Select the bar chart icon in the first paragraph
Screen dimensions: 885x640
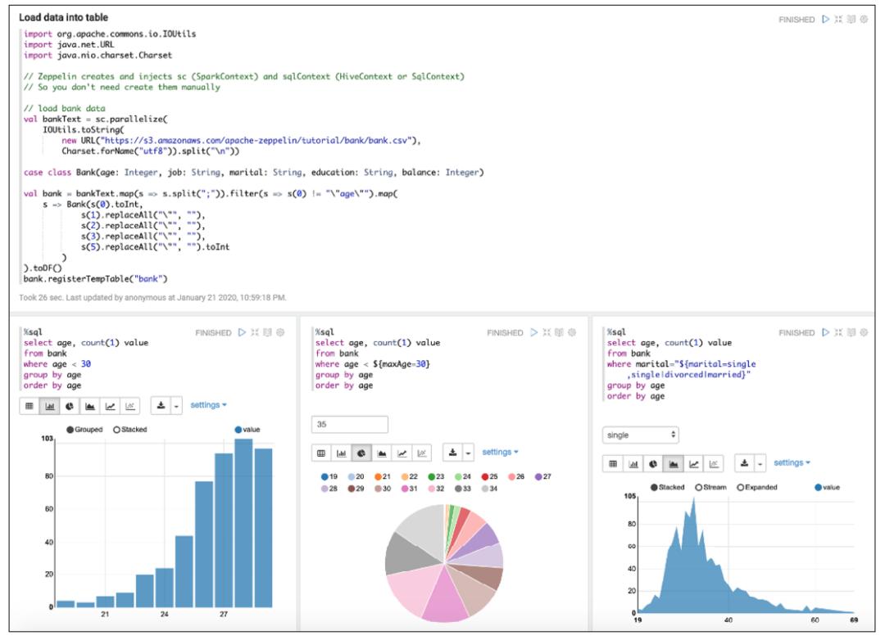(x=49, y=405)
